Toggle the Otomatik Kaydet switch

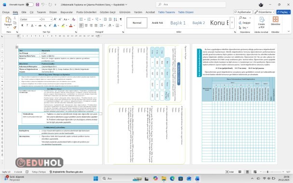click(x=29, y=4)
